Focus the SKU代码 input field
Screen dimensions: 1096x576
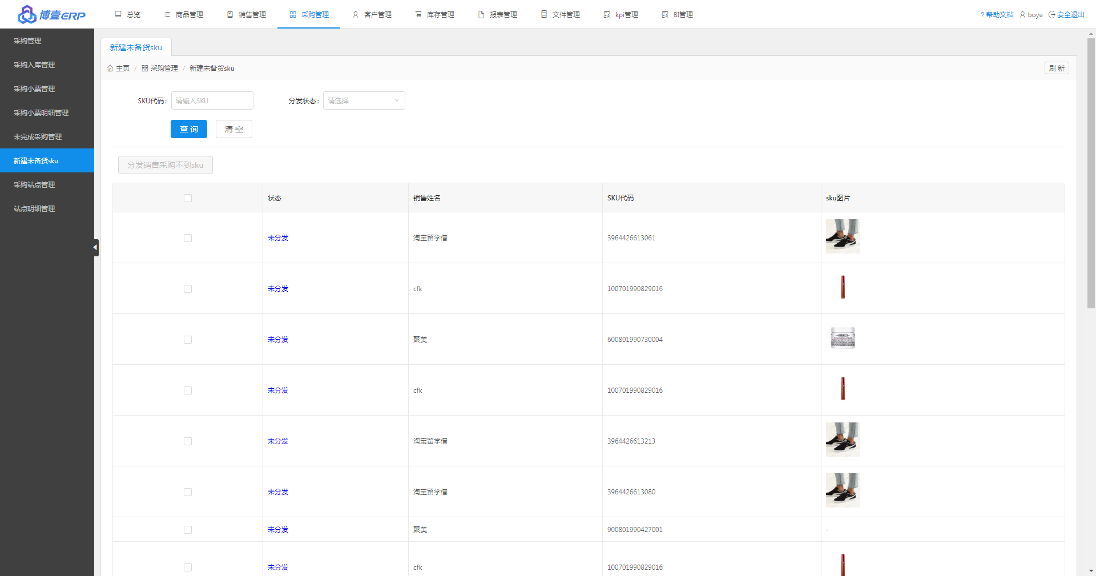pyautogui.click(x=212, y=100)
